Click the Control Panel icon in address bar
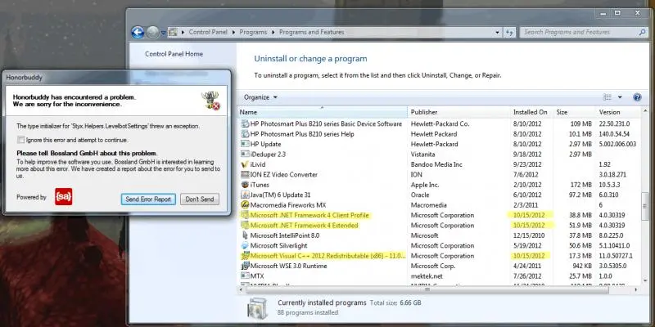 [173, 32]
